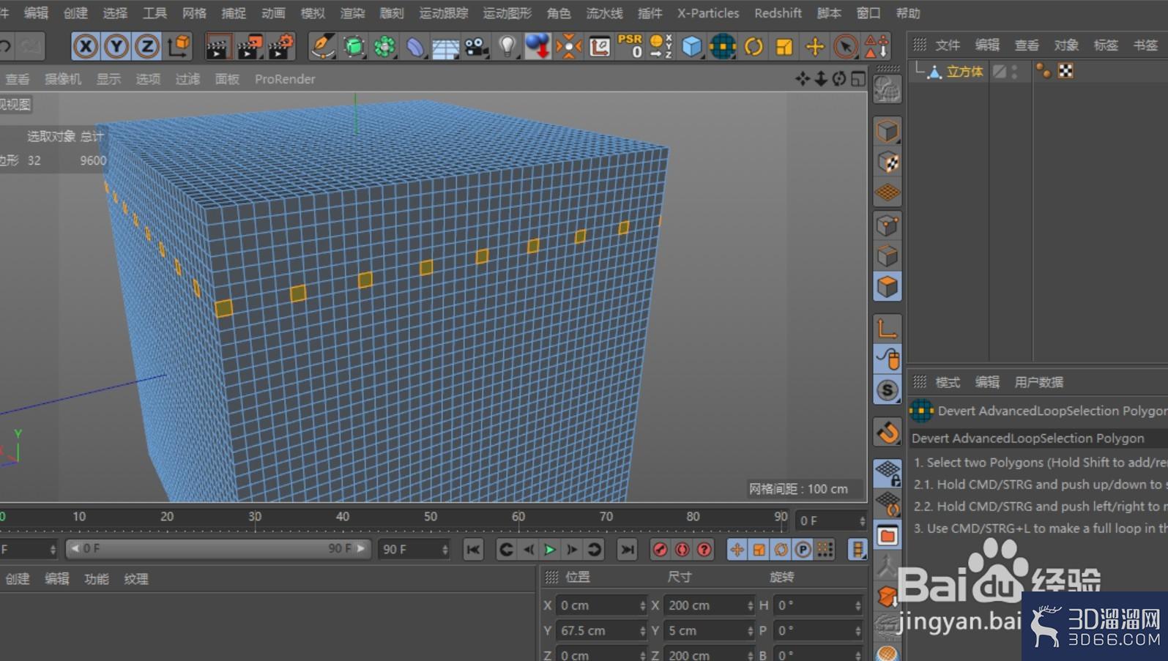1168x661 pixels.
Task: Click frame 30 on timeline ruler
Action: 255,517
